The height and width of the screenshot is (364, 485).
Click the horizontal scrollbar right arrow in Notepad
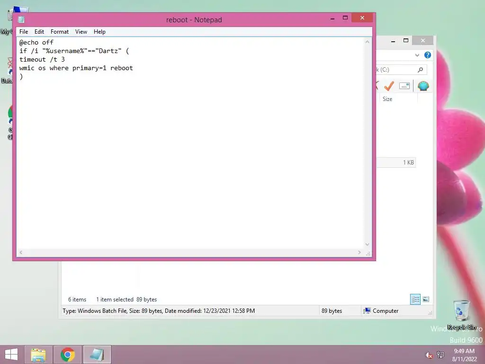pyautogui.click(x=359, y=253)
